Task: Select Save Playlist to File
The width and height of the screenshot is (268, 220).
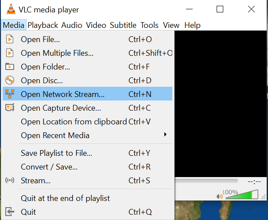Action: 56,153
